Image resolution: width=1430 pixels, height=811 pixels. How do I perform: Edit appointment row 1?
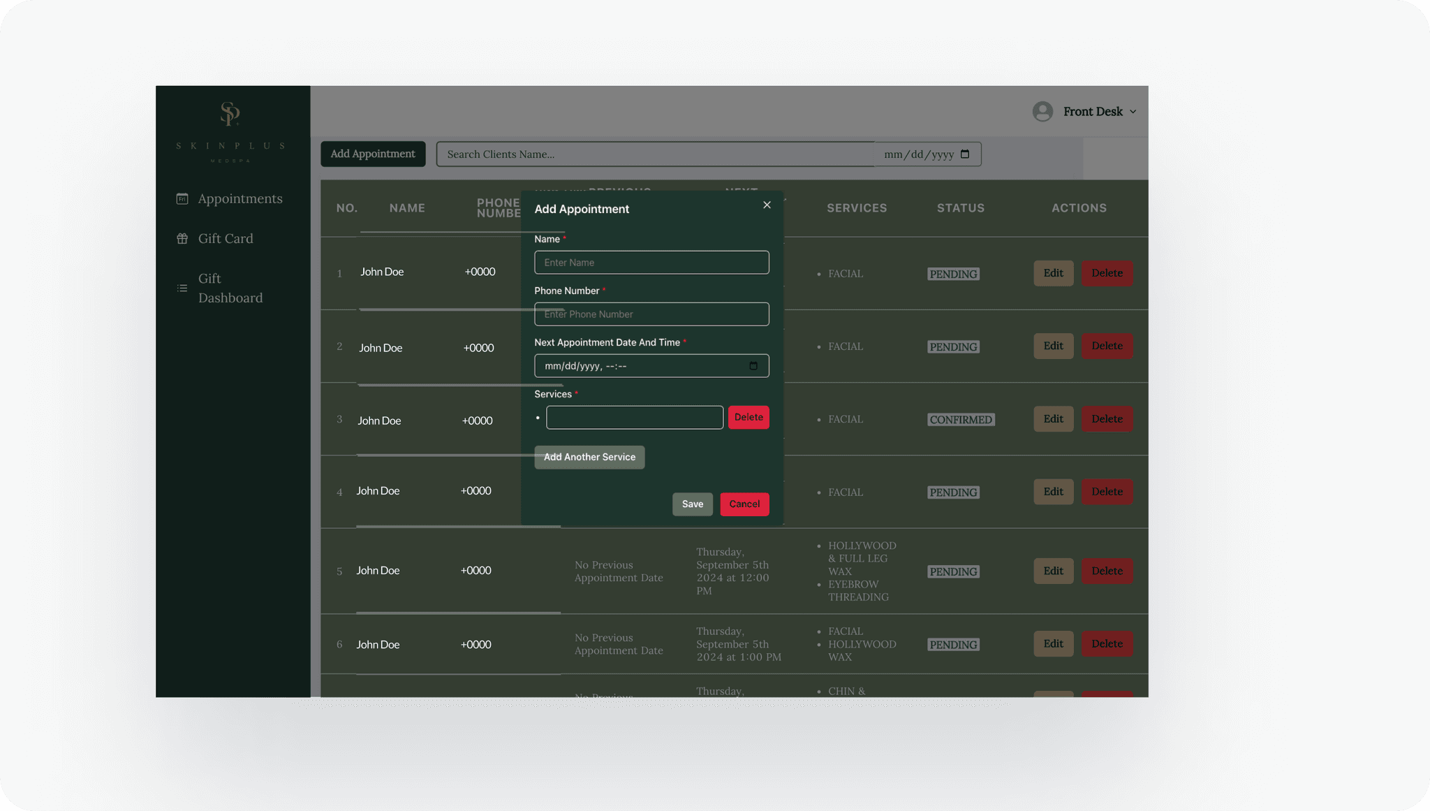pos(1053,273)
